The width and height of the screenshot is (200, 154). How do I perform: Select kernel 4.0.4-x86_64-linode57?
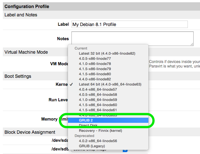98,89
